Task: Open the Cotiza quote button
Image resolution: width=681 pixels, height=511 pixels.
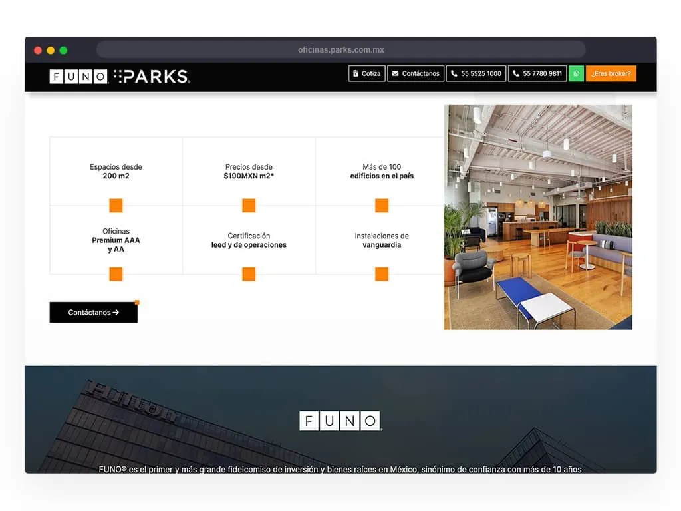Action: click(366, 73)
